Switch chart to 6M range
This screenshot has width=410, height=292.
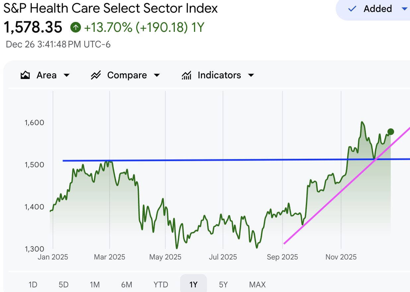[126, 284]
